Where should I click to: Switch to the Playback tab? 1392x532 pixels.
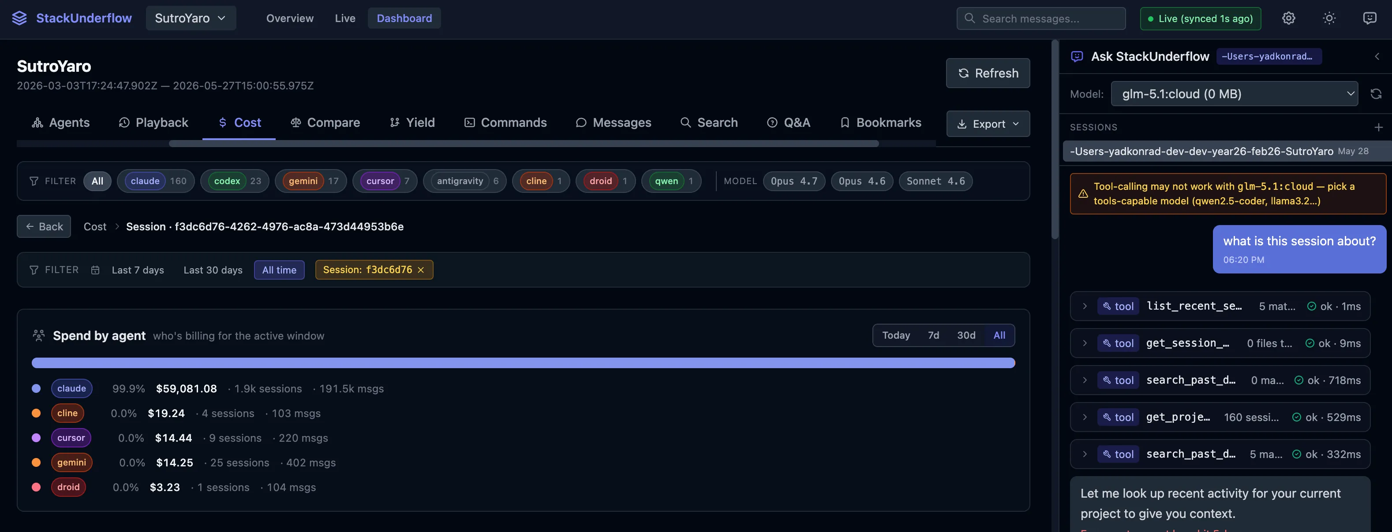pyautogui.click(x=153, y=123)
